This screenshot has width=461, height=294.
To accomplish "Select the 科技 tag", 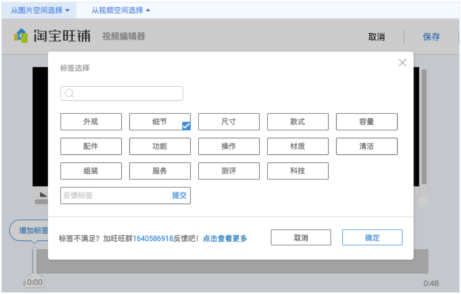I will click(x=298, y=171).
